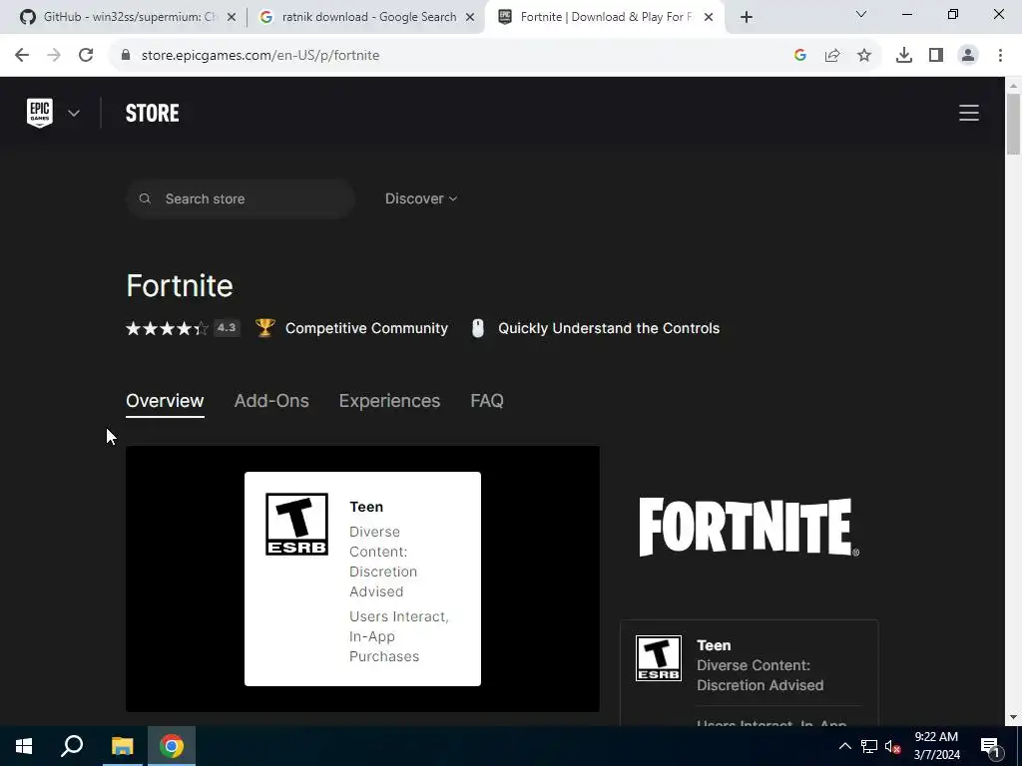Show hidden system tray icons
Screen dimensions: 1022x766
(844, 746)
